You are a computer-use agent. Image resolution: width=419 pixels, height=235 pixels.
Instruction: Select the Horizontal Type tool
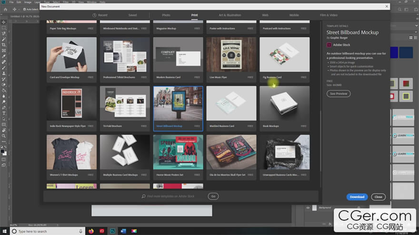tap(4, 113)
